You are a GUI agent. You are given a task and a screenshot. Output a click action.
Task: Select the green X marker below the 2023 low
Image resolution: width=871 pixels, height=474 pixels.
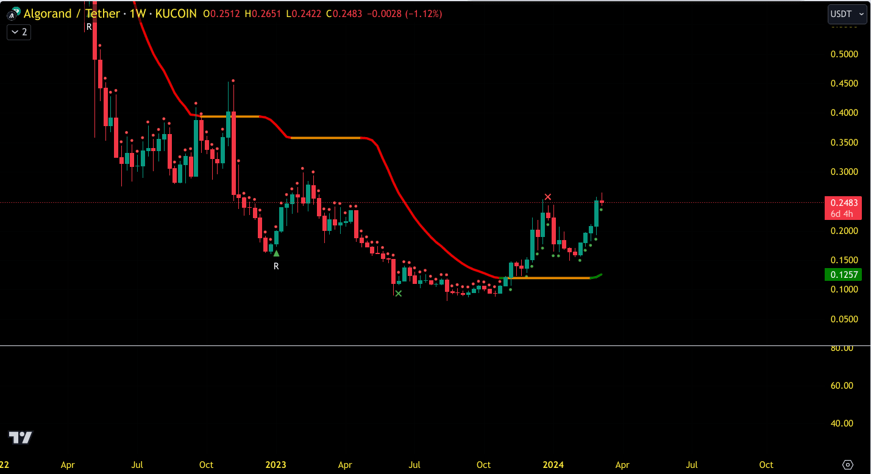399,293
